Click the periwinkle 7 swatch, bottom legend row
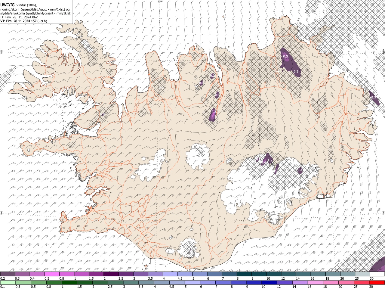 (x=223, y=283)
